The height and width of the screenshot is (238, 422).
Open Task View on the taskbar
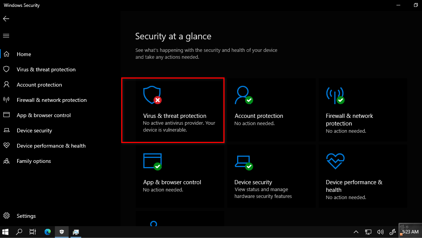tap(33, 232)
